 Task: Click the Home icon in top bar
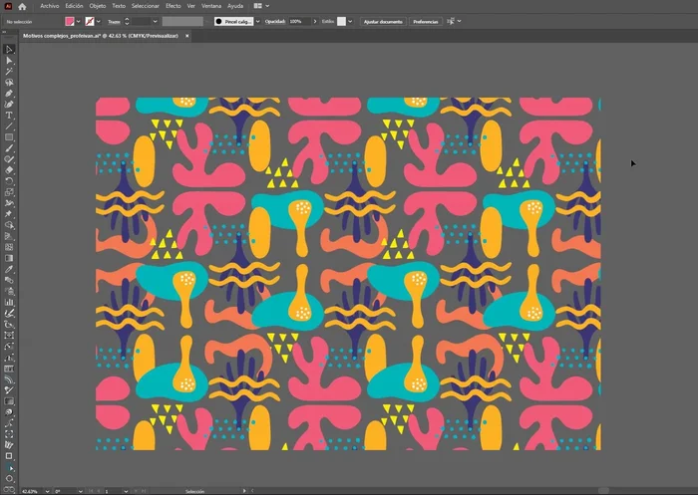(22, 6)
